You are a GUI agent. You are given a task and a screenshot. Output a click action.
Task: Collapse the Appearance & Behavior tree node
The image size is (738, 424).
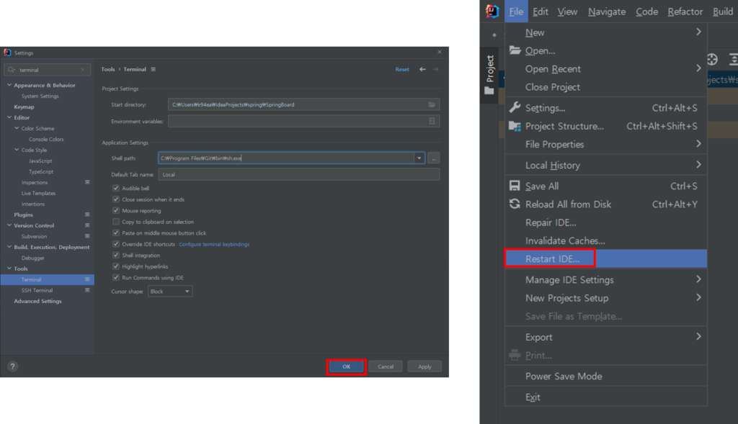(x=9, y=85)
